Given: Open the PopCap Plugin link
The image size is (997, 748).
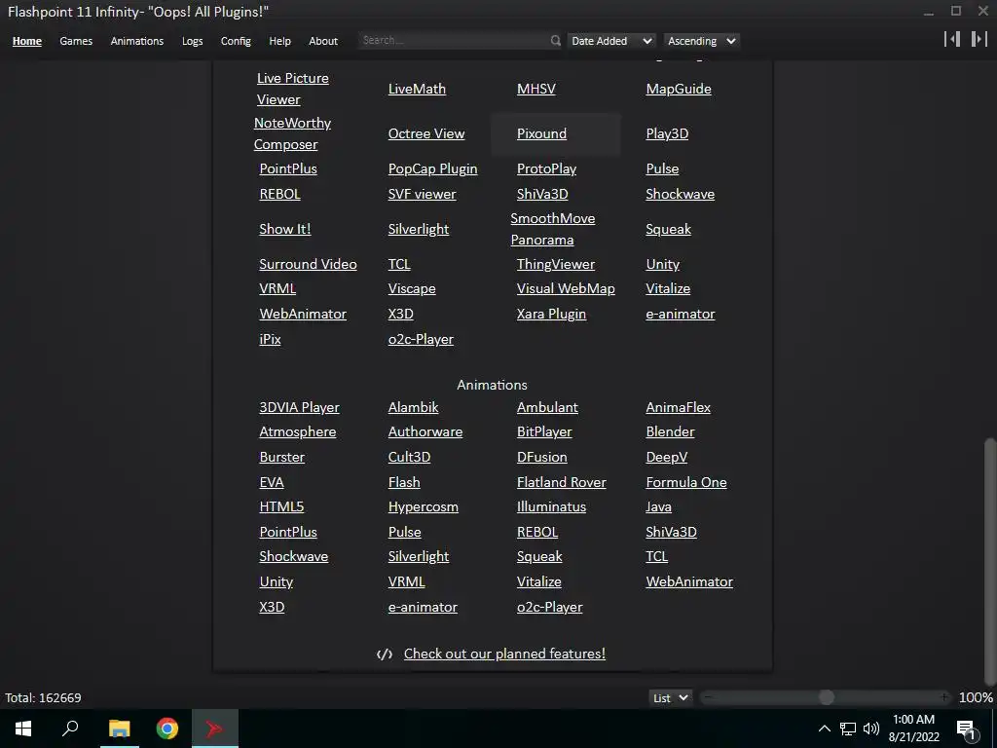Looking at the screenshot, I should click(x=433, y=168).
